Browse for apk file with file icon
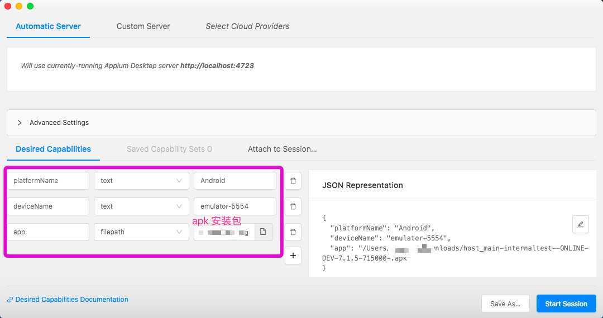The image size is (603, 318). pyautogui.click(x=264, y=232)
